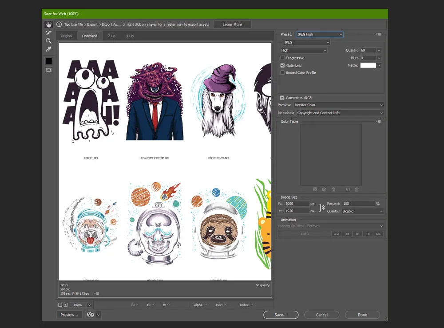The width and height of the screenshot is (444, 328).
Task: Enable the Progressive checkbox
Action: (282, 58)
